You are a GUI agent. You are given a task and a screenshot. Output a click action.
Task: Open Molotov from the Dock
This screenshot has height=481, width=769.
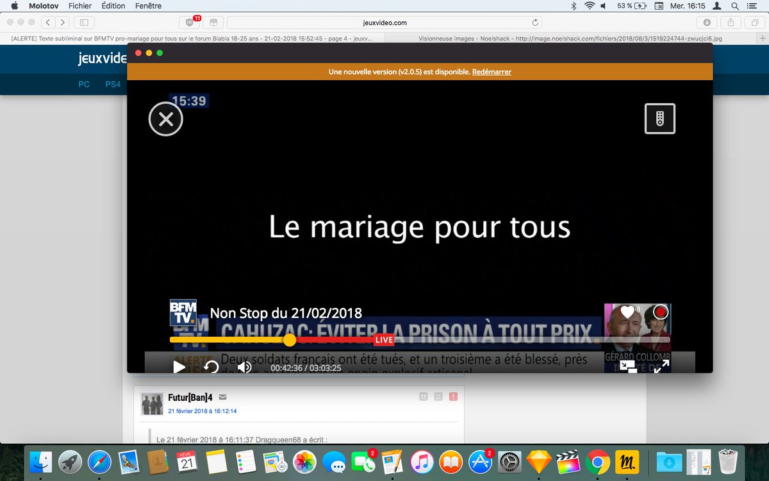625,462
